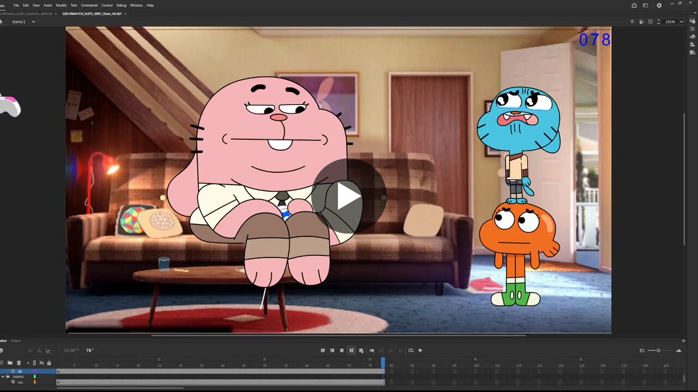Click the Test Movie play icon at top right
The height and width of the screenshot is (392, 698).
click(659, 5)
